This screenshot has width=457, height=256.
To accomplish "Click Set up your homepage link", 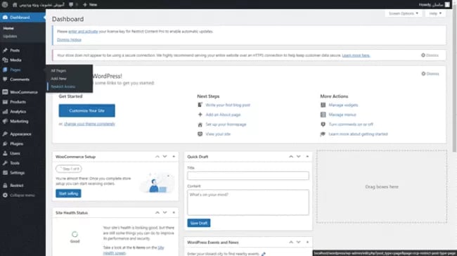I will [x=226, y=124].
